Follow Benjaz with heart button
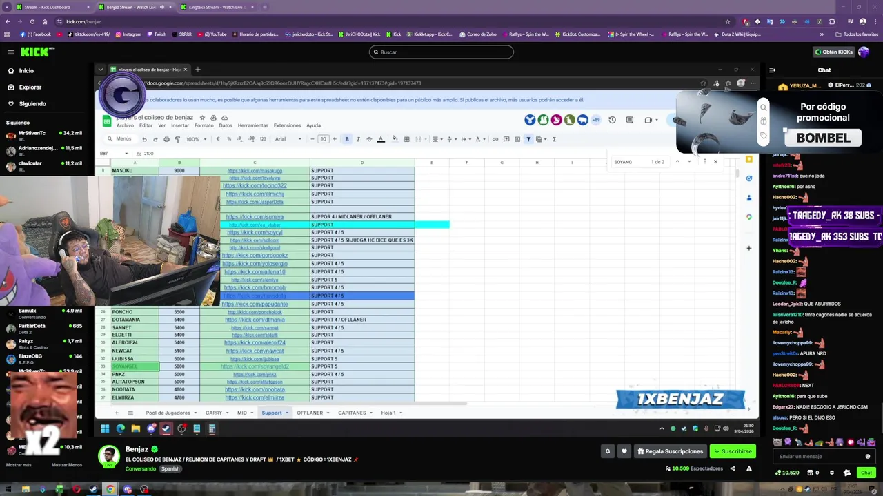 (624, 451)
